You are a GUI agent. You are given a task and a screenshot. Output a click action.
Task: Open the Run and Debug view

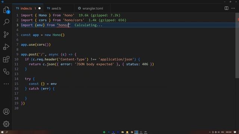point(6,47)
